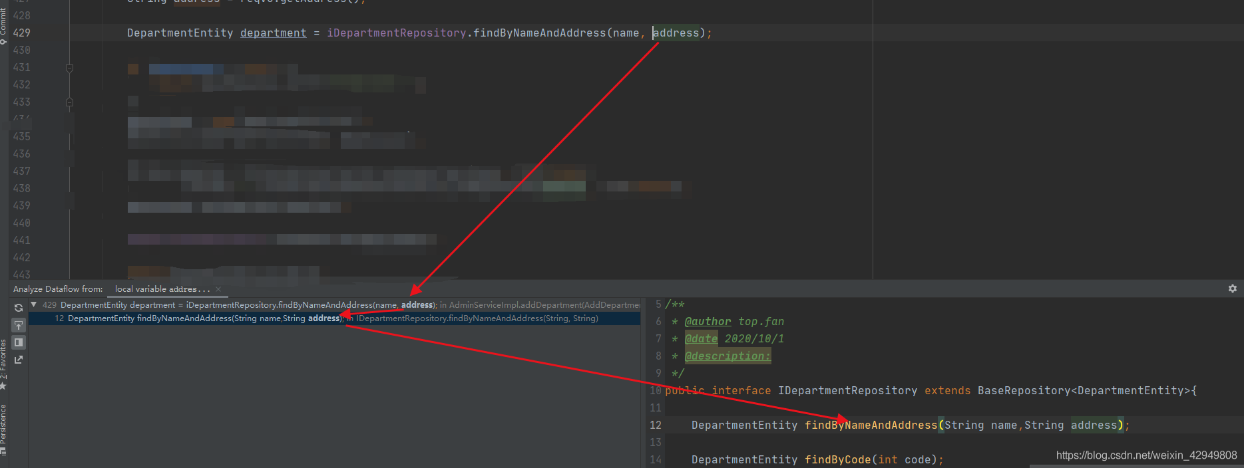
Task: Open the dataflow panel settings gear
Action: (x=1233, y=289)
